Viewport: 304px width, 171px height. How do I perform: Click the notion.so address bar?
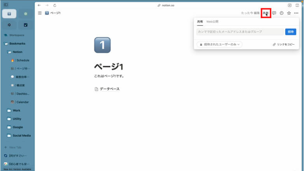pyautogui.click(x=166, y=5)
